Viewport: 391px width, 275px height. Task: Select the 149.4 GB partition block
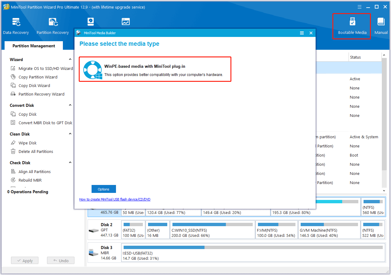click(236, 212)
